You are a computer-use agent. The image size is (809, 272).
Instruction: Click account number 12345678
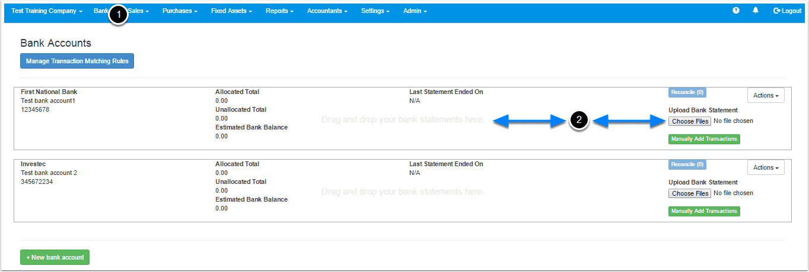click(x=35, y=109)
